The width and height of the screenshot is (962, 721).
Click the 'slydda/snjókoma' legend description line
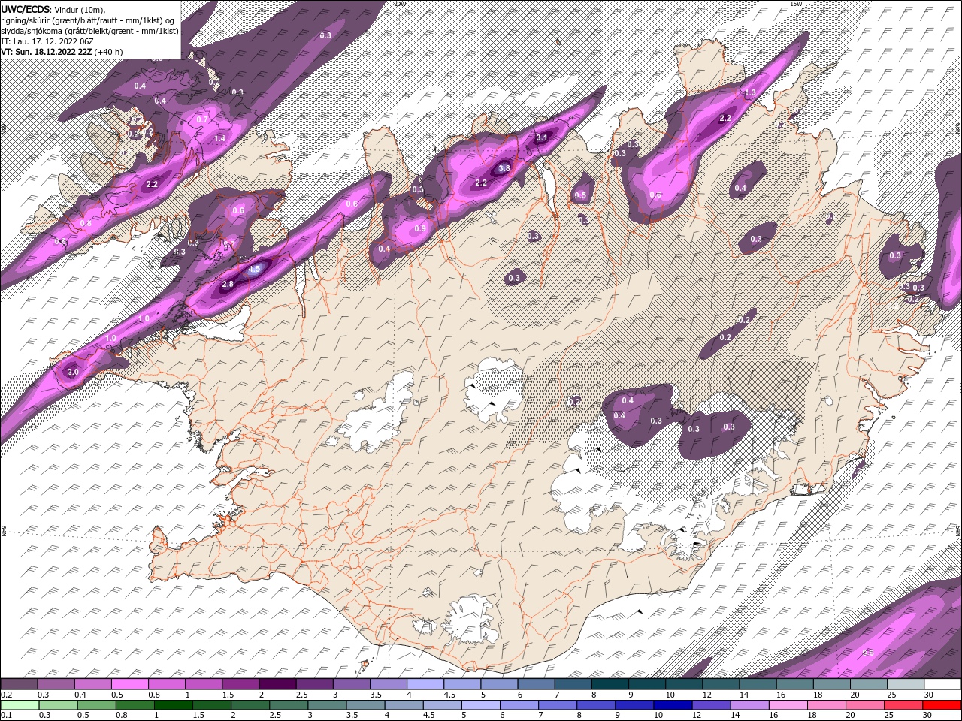tap(89, 31)
